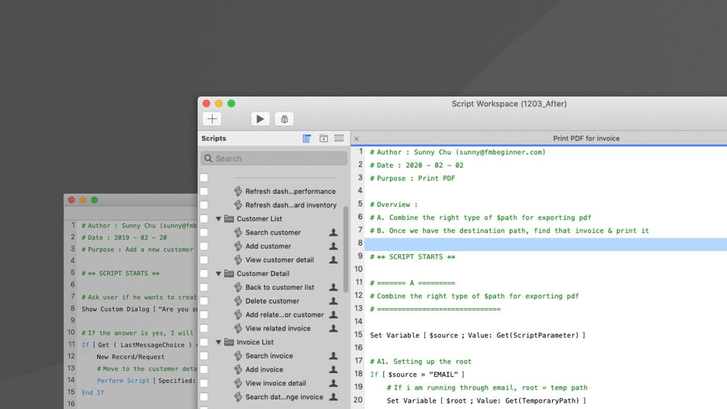Tick the checkbox beside Delete customer
Image resolution: width=727 pixels, height=409 pixels.
coord(204,301)
